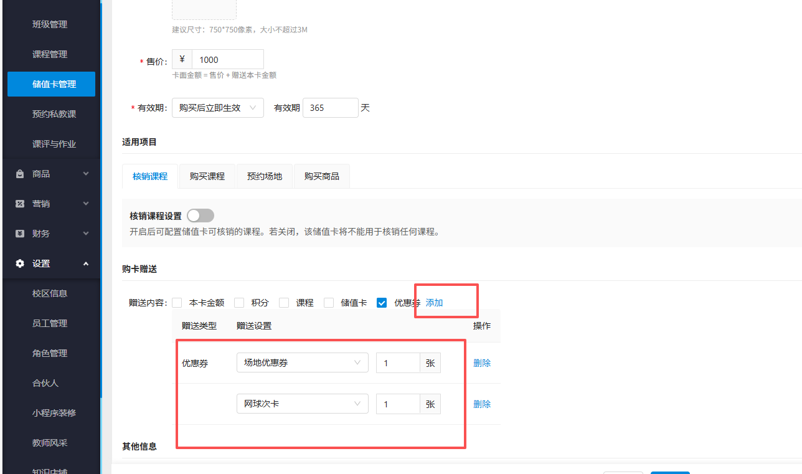
Task: Click the 售价 price input showing 1000
Action: pyautogui.click(x=227, y=59)
